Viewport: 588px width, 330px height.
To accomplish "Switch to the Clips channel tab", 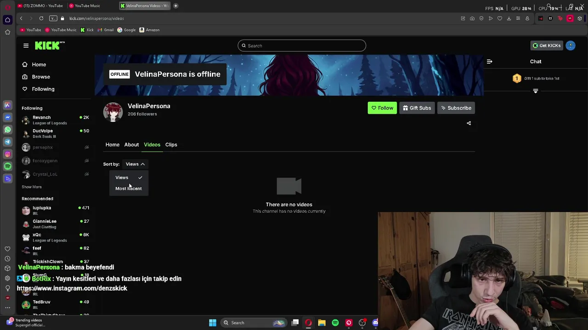I will point(171,145).
